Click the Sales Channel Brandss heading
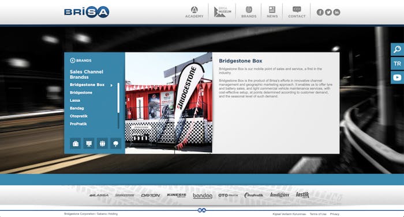Viewport: 404px width, 217px height. pos(87,74)
